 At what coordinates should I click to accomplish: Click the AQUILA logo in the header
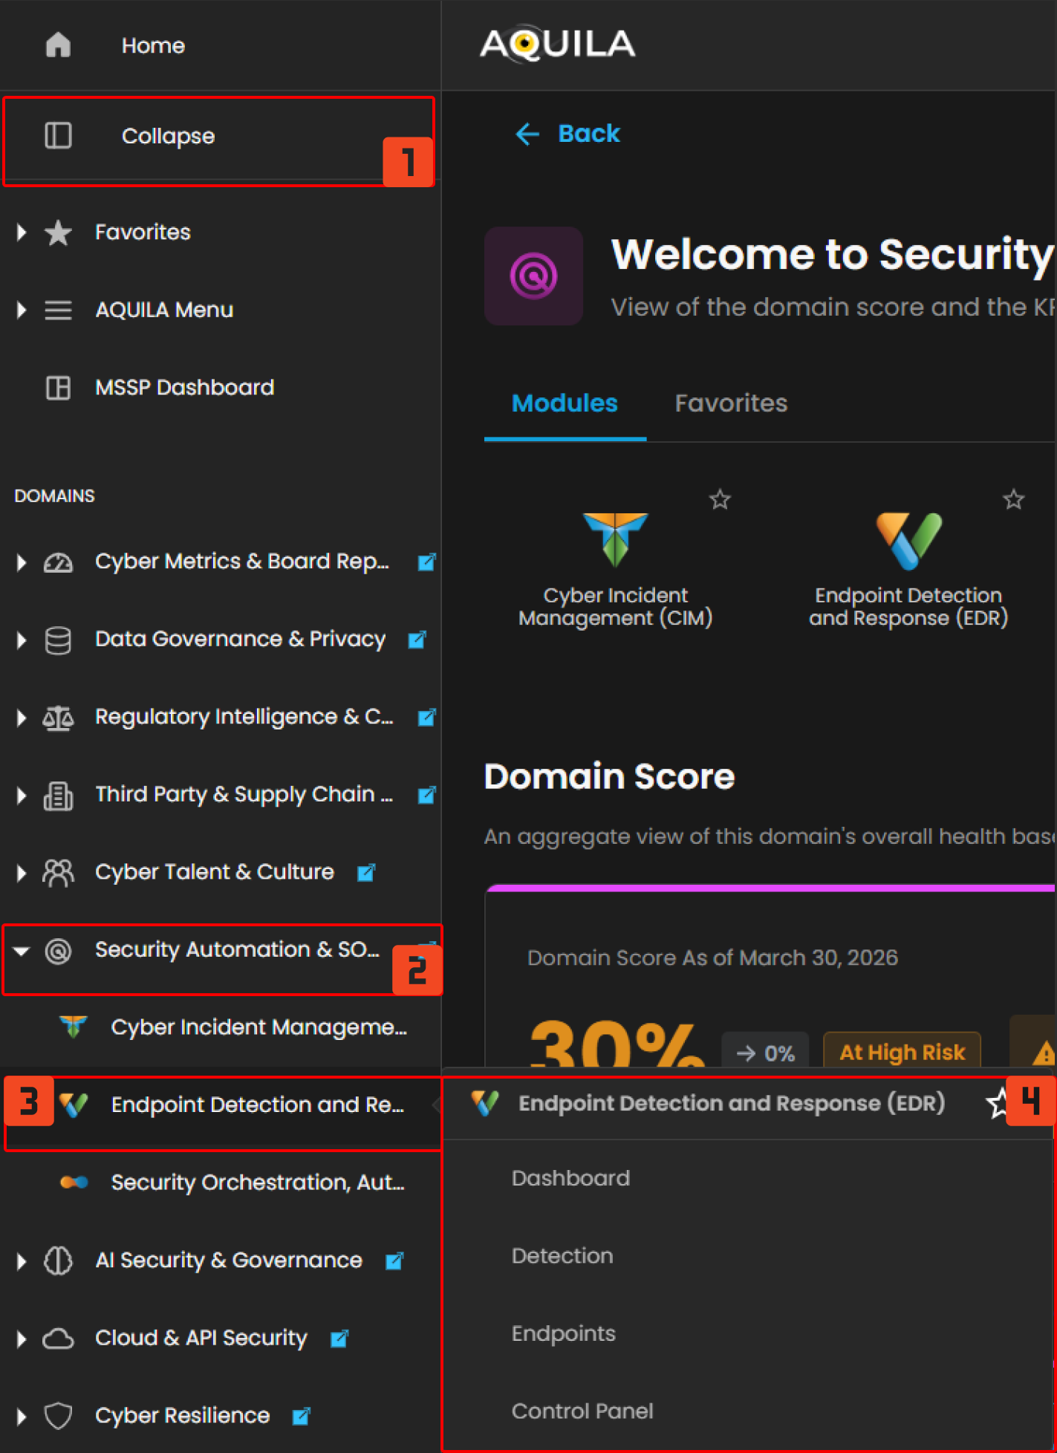(x=558, y=44)
